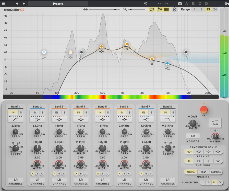Select algorithm I
The image size is (229, 191).
click(x=203, y=182)
